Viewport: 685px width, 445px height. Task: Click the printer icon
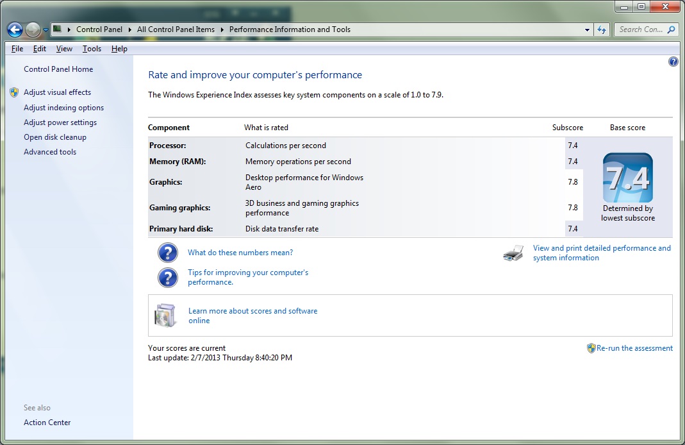point(513,253)
